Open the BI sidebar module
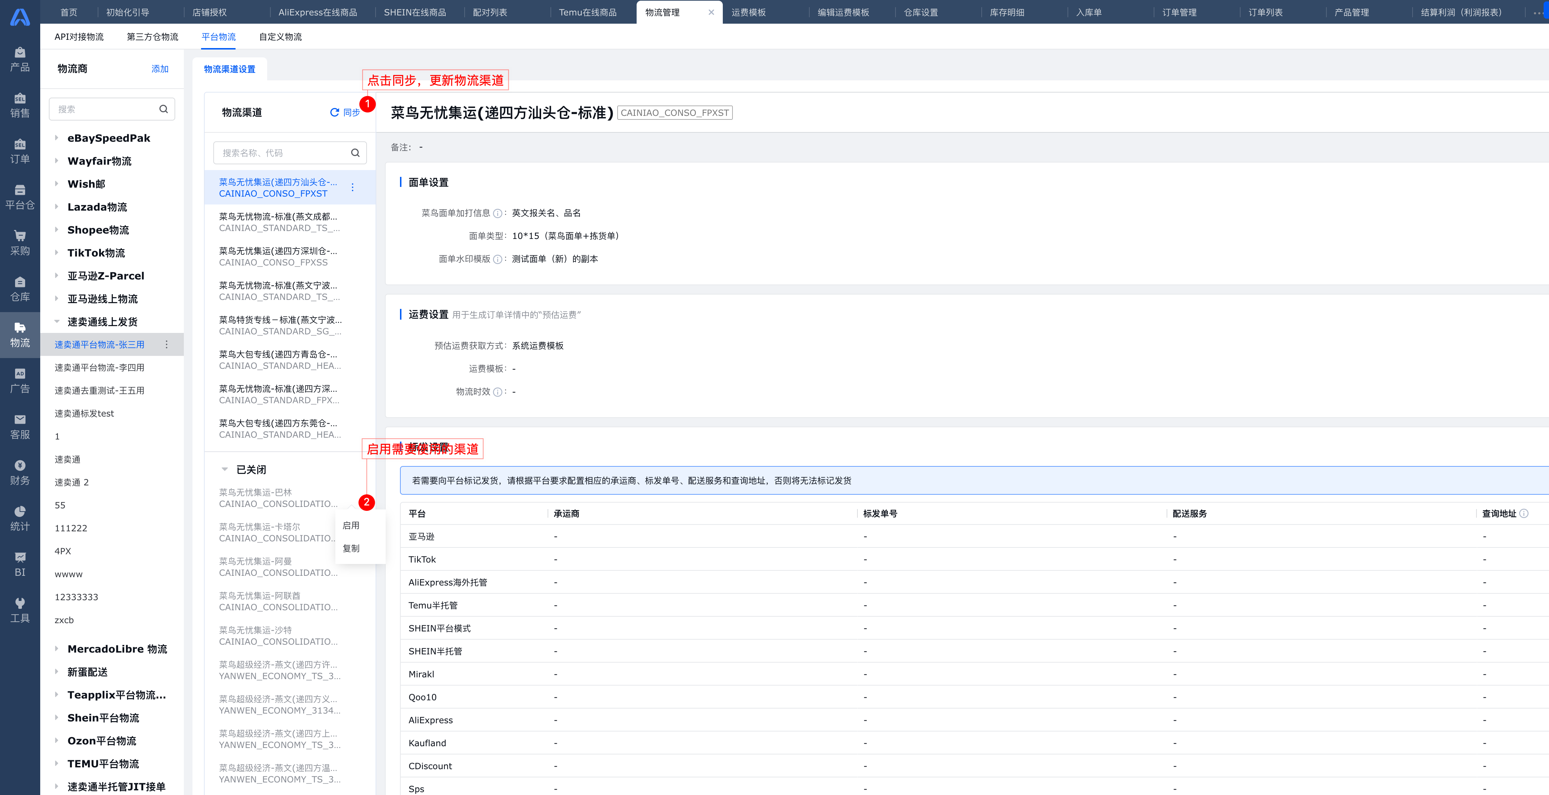Viewport: 1549px width, 795px height. tap(20, 565)
